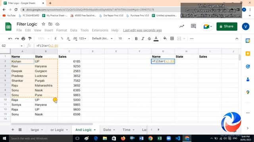Click the Move to folder icon
The width and height of the screenshot is (254, 142).
pyautogui.click(x=50, y=24)
